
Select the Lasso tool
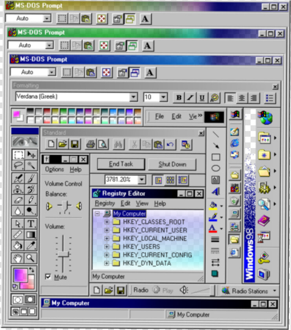point(18,166)
